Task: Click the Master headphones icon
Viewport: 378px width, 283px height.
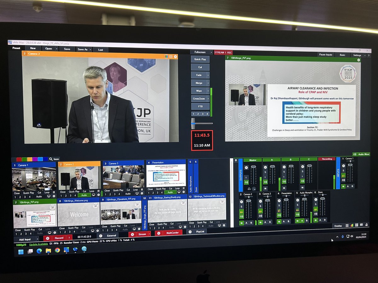Action: (x=249, y=189)
